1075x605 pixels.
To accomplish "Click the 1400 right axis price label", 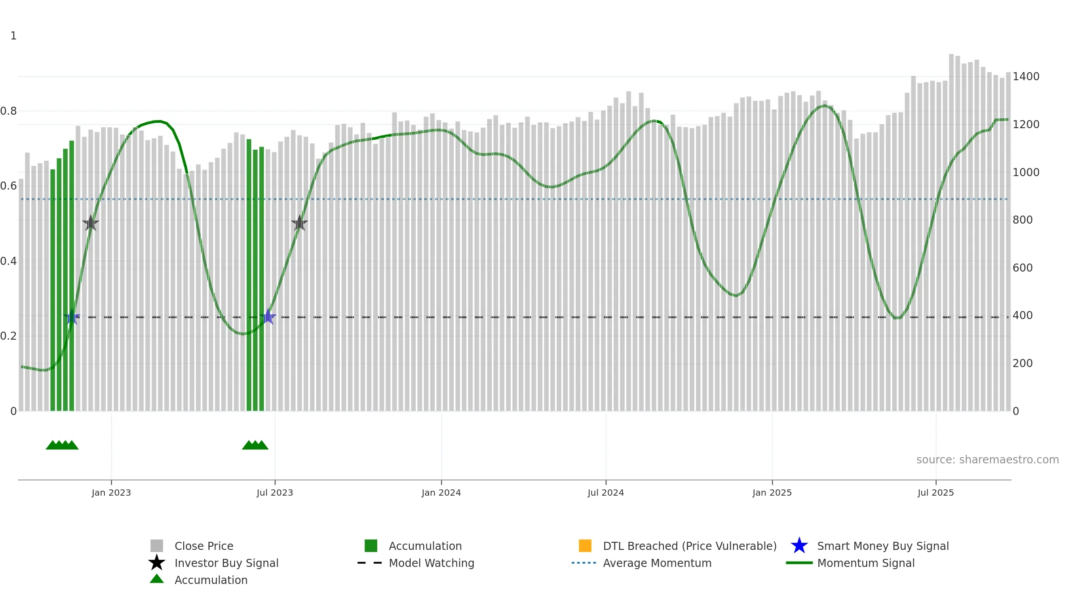I will pos(1026,77).
